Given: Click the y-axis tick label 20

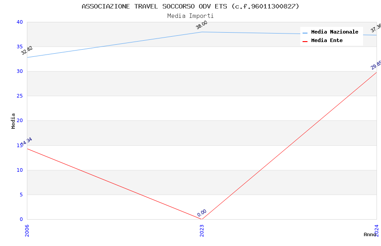Looking at the screenshot, I should click(20, 120).
